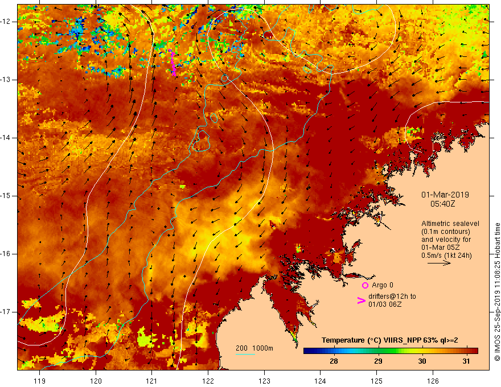Viewport: 501px width, 387px height.
Task: Click the magenta drifter track on the map
Action: tap(173, 63)
